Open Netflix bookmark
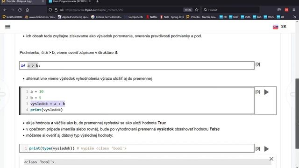This screenshot has width=299, height=168. (152, 17)
